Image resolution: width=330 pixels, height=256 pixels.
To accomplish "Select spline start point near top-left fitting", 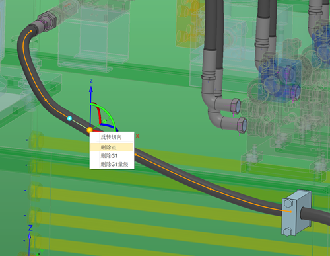I will pyautogui.click(x=31, y=32).
